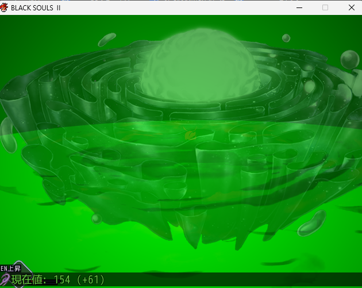Click the EN上昇 label
The height and width of the screenshot is (288, 362).
coord(10,268)
